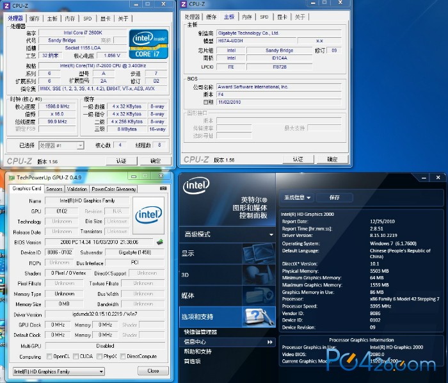The image size is (448, 383).
Task: Click the 显示 monitor thumbnail icon
Action: [x=259, y=253]
